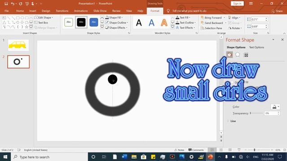Switch to Slide Sorter view in status bar
The width and height of the screenshot is (287, 161).
click(221, 150)
